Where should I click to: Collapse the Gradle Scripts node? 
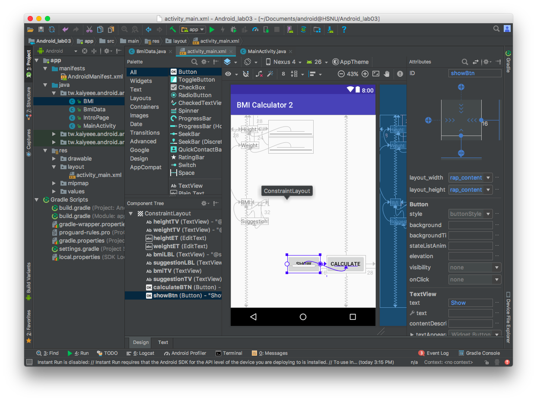point(37,200)
